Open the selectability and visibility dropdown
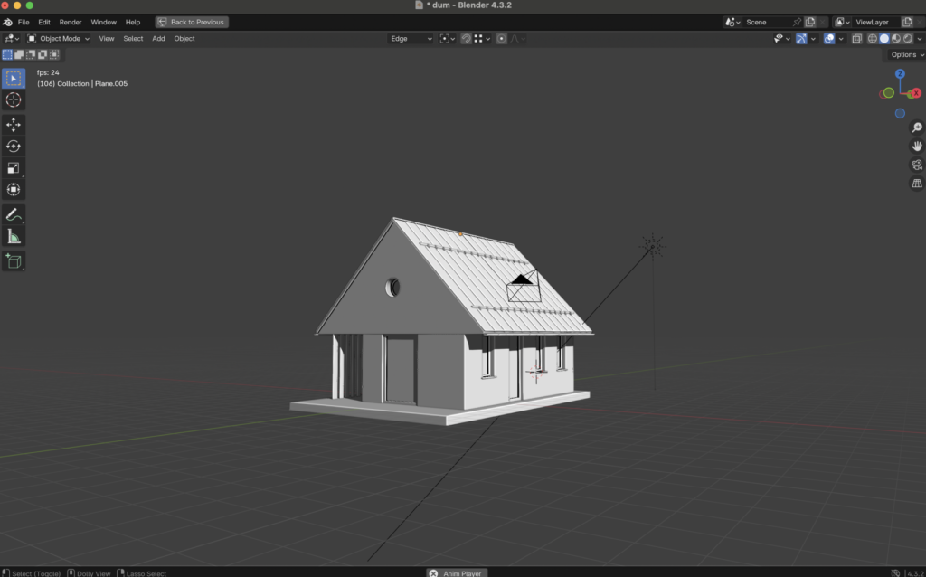Screen dimensions: 926x577 (782, 38)
